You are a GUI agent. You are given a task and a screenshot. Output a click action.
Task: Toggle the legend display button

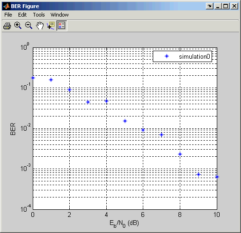tap(62, 26)
